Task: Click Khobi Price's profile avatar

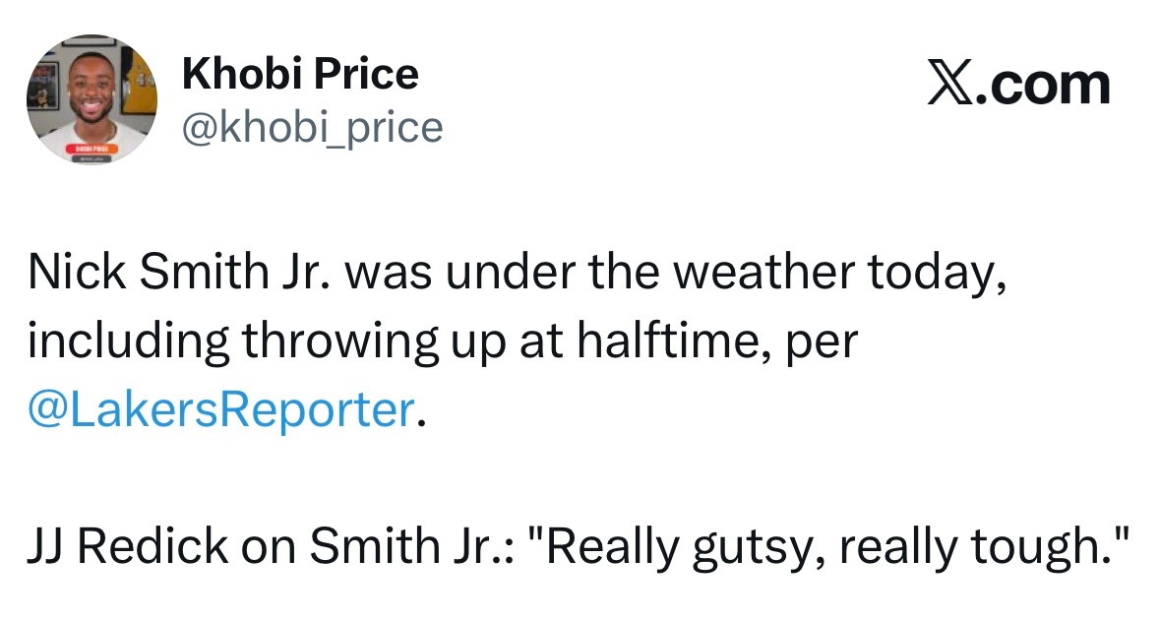Action: click(x=92, y=98)
